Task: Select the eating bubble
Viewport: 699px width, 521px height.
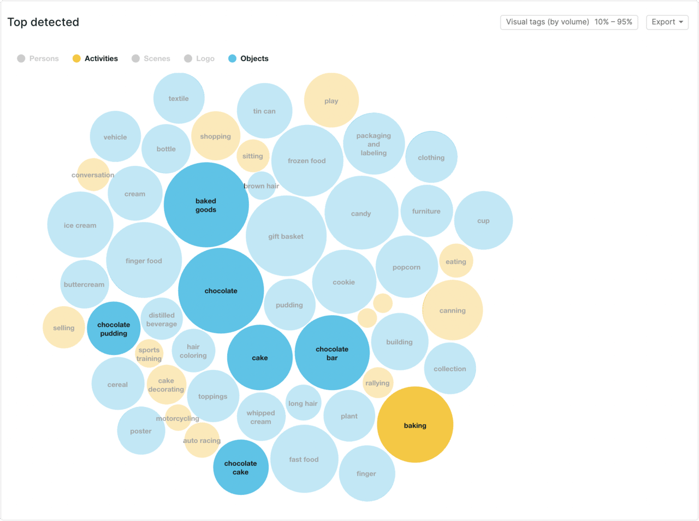Action: tap(456, 261)
